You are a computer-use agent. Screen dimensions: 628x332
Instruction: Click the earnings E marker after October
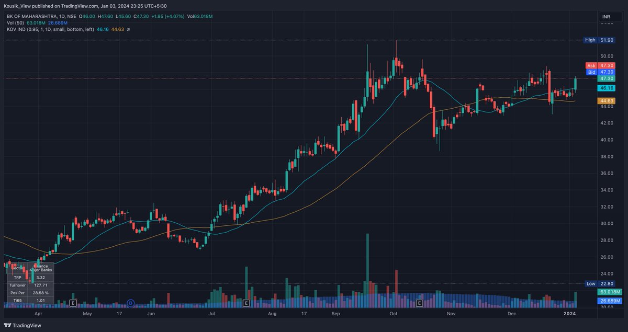click(x=419, y=303)
